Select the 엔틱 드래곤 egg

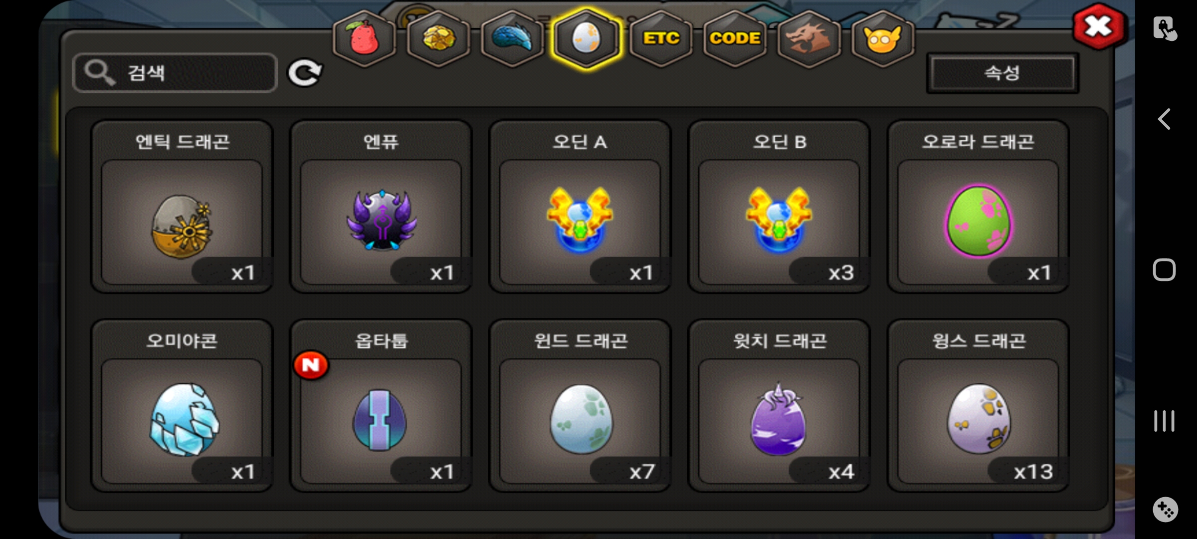click(182, 206)
